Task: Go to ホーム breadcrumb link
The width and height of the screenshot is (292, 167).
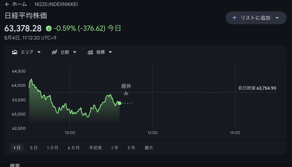Action: coord(19,4)
